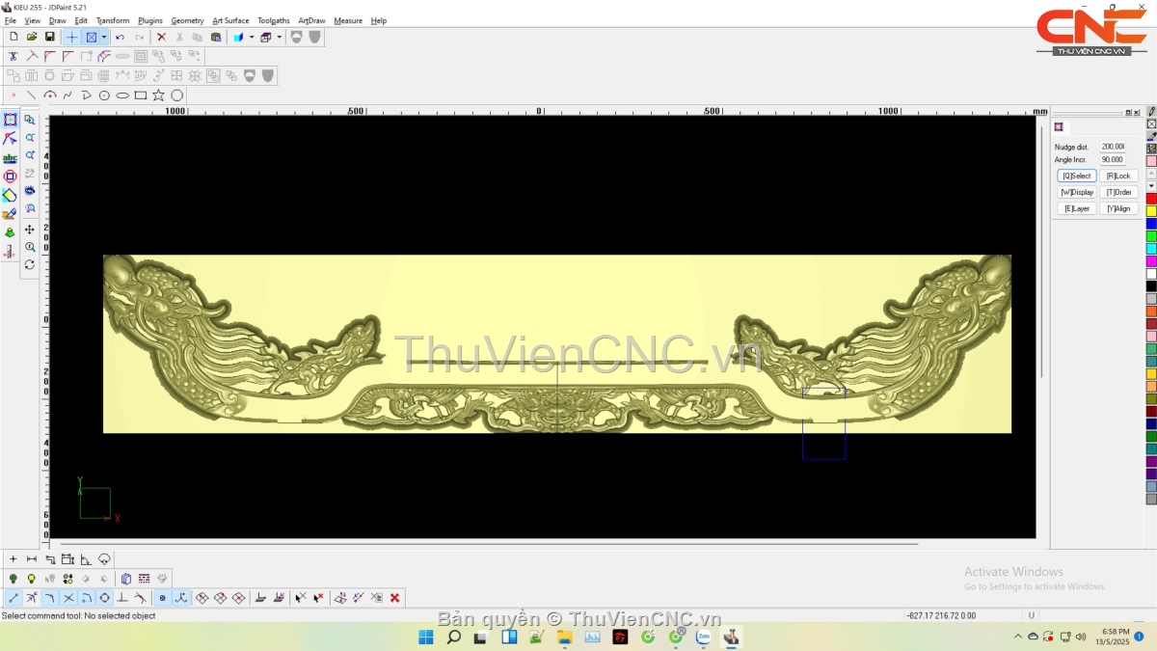Choose the Spline curve tool

(x=67, y=95)
